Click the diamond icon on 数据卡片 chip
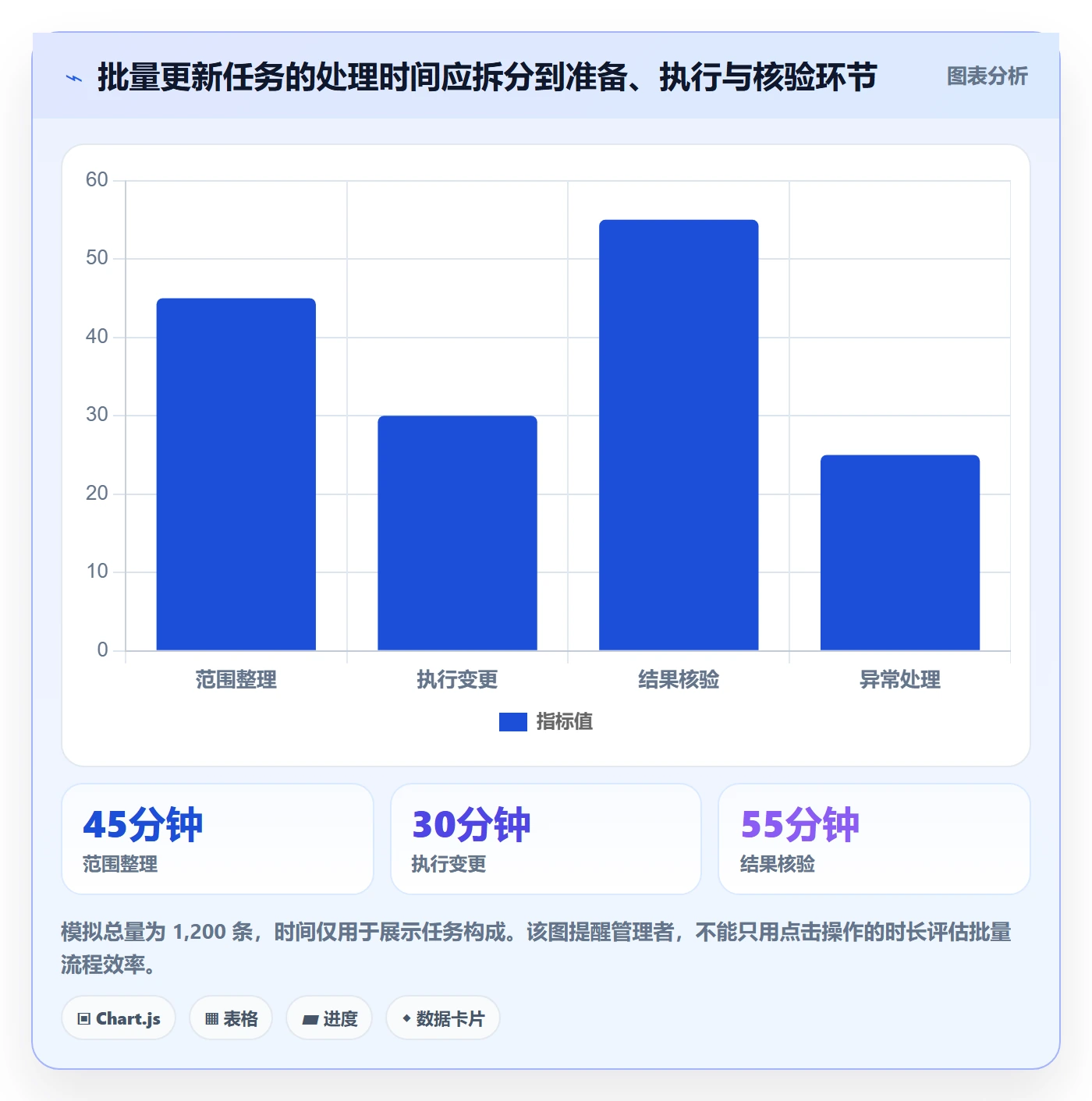 point(406,1018)
